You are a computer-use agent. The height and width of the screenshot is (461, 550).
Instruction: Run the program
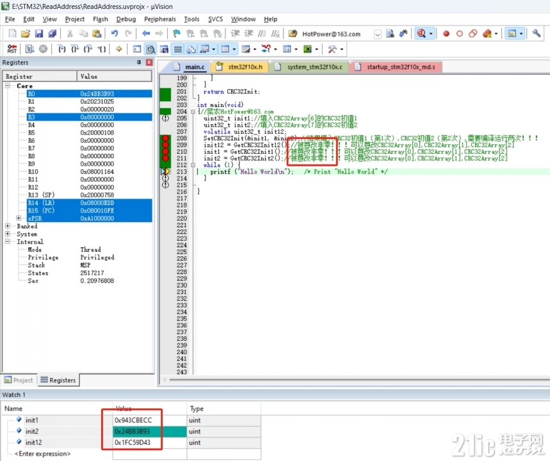(x=29, y=49)
